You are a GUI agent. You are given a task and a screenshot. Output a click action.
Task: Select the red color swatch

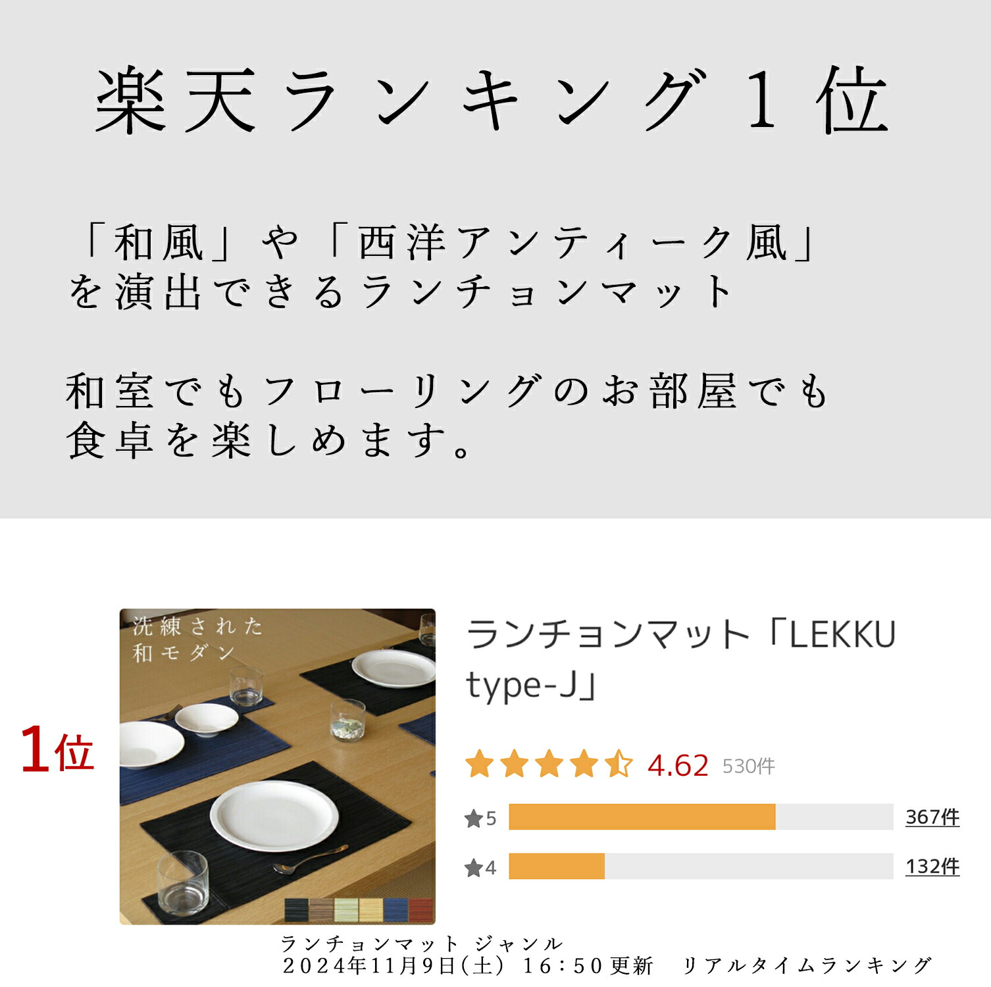[420, 911]
